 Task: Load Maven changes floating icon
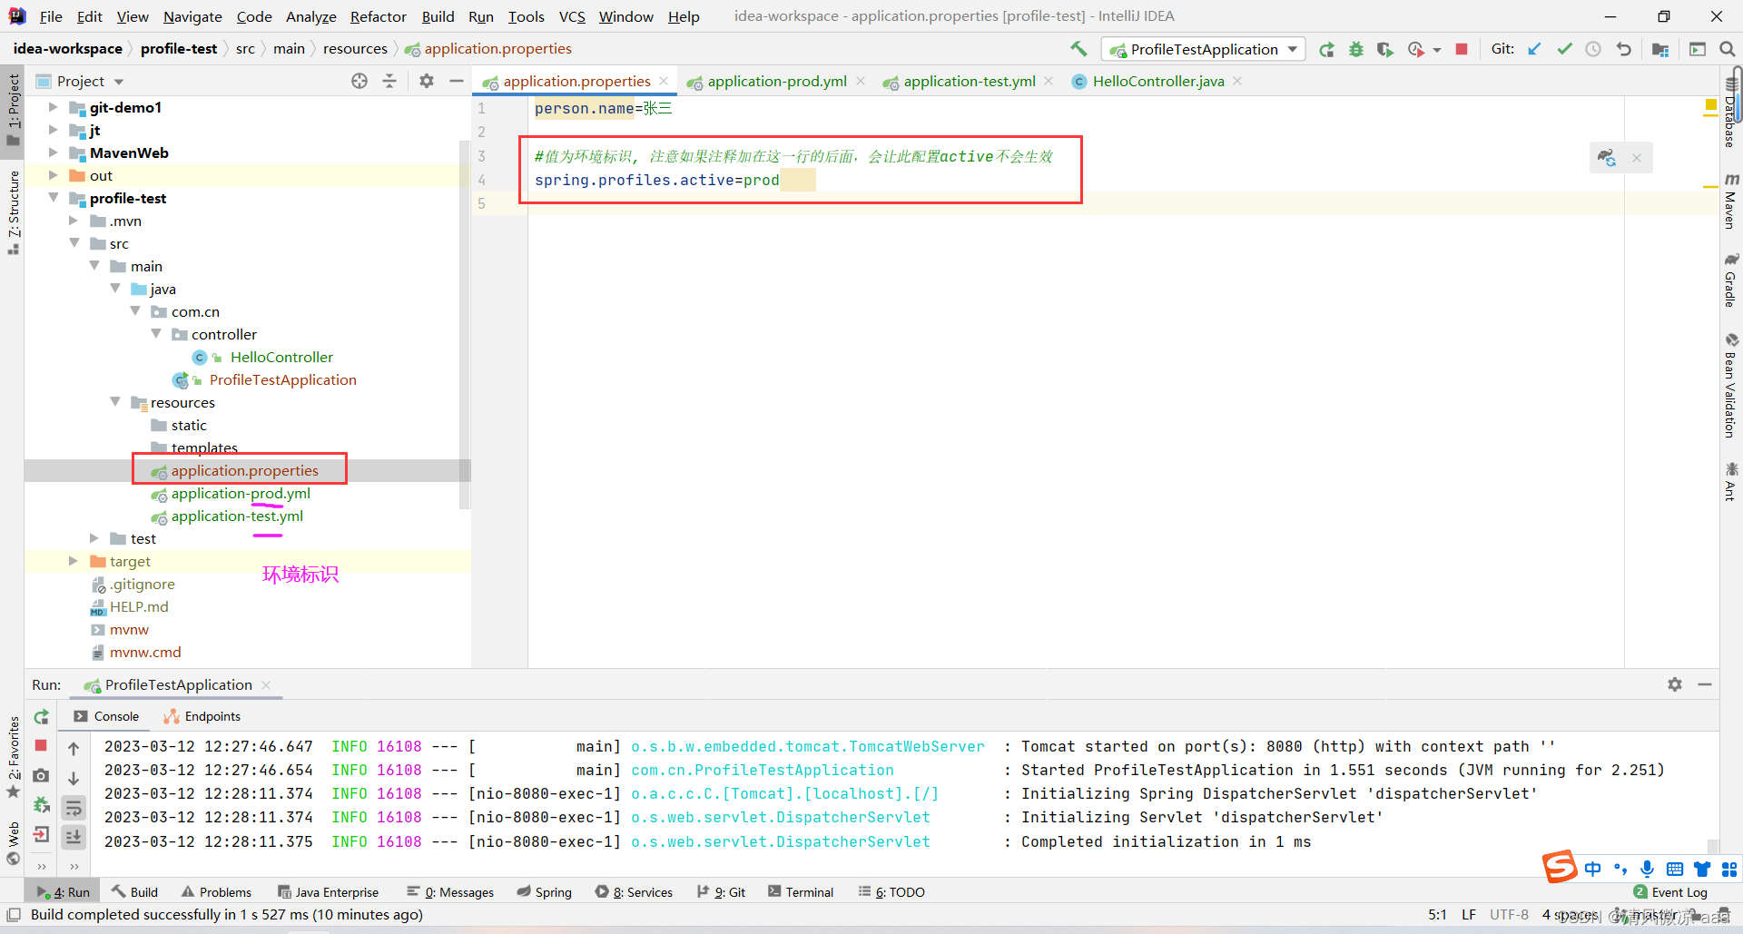[x=1607, y=158]
